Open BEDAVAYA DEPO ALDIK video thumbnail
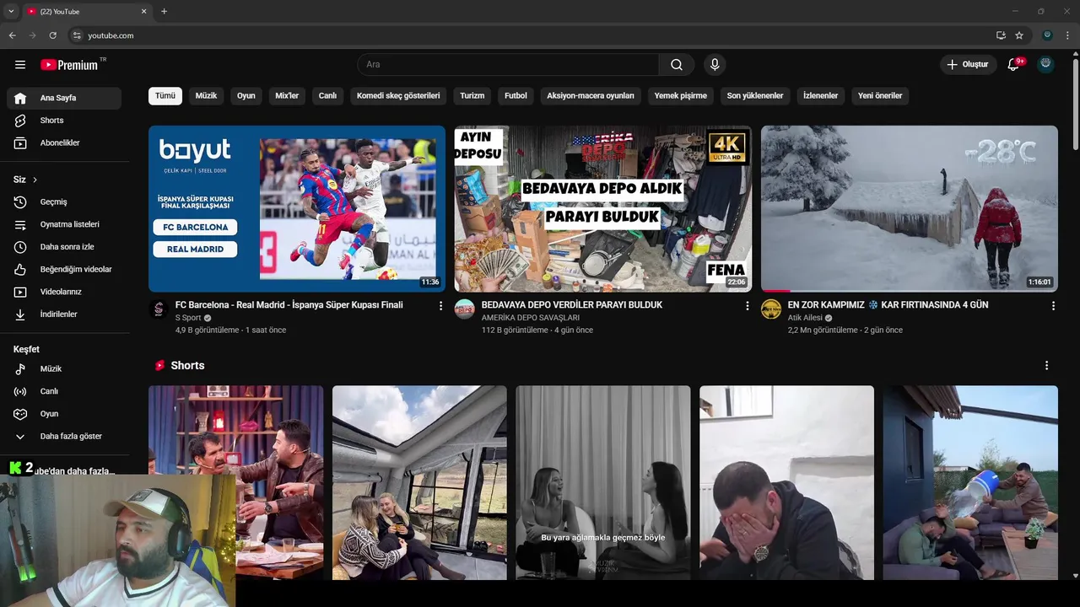The image size is (1080, 607). coord(603,208)
